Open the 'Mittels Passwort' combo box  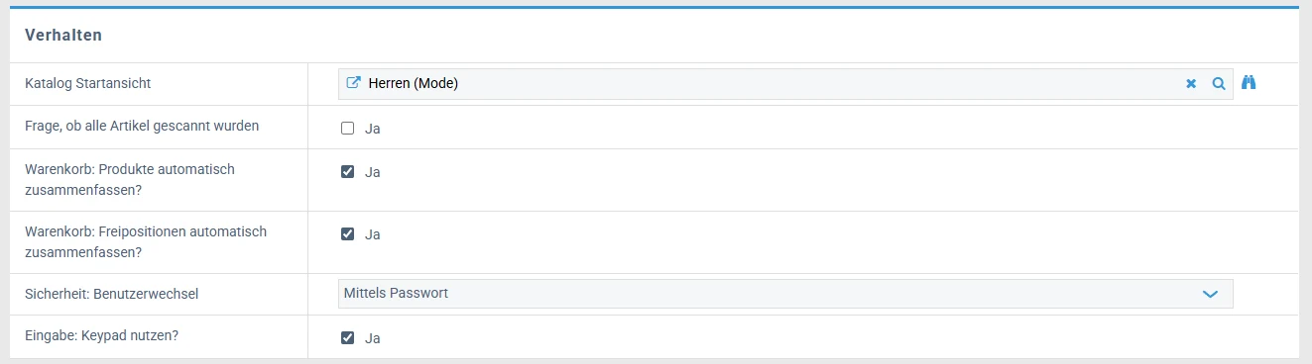(785, 294)
